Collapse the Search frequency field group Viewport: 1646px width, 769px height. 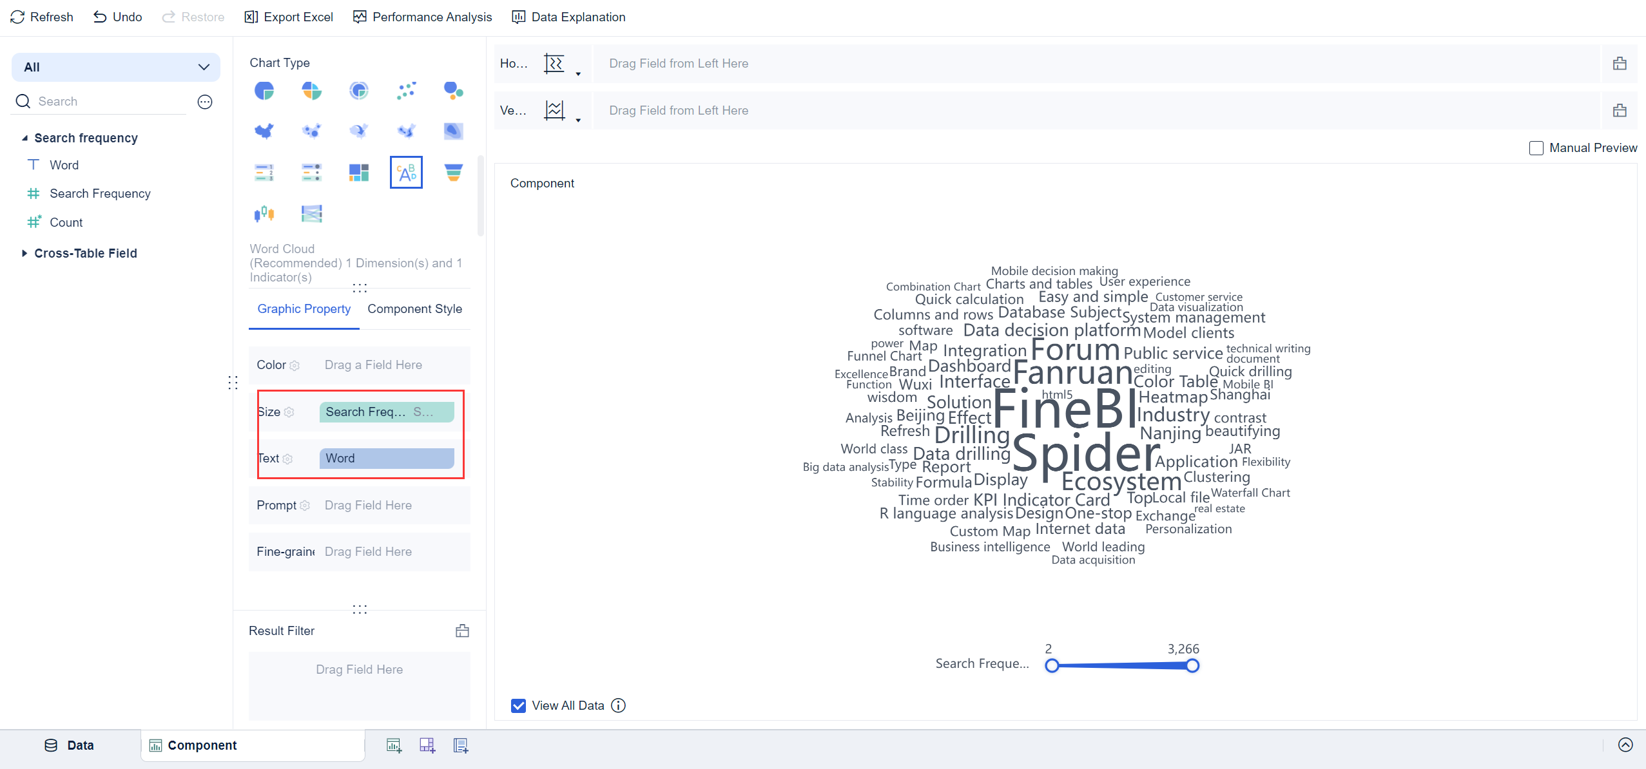click(x=24, y=137)
